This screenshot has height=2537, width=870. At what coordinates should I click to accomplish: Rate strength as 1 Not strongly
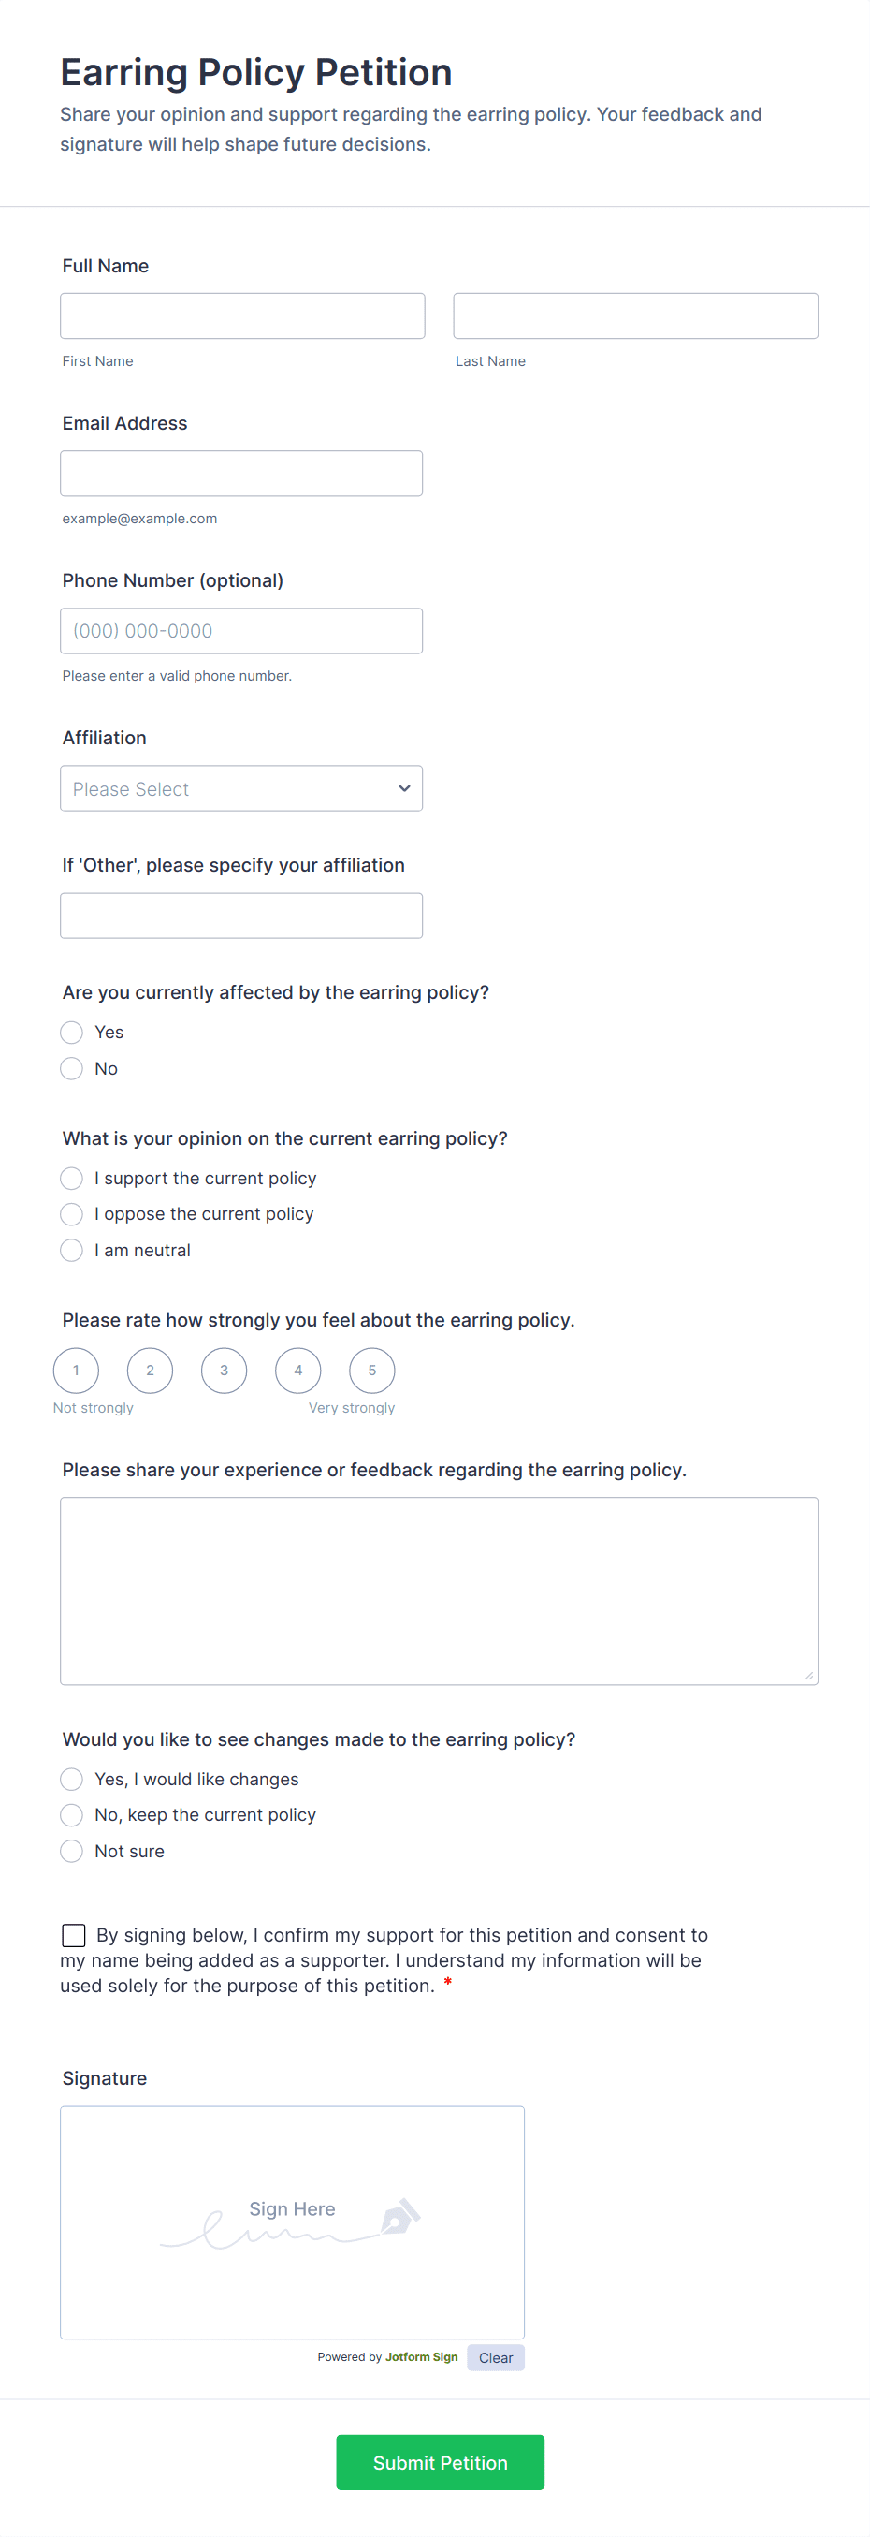pos(76,1370)
